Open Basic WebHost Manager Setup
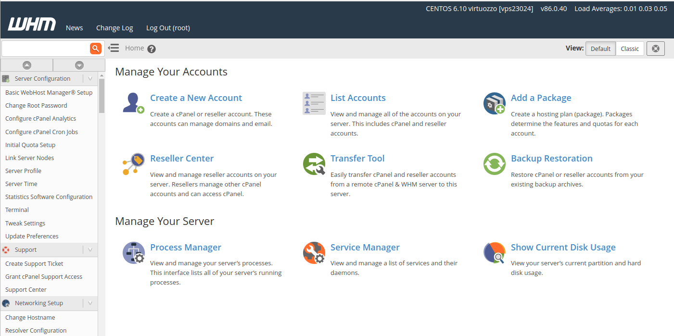The width and height of the screenshot is (674, 336). [49, 93]
